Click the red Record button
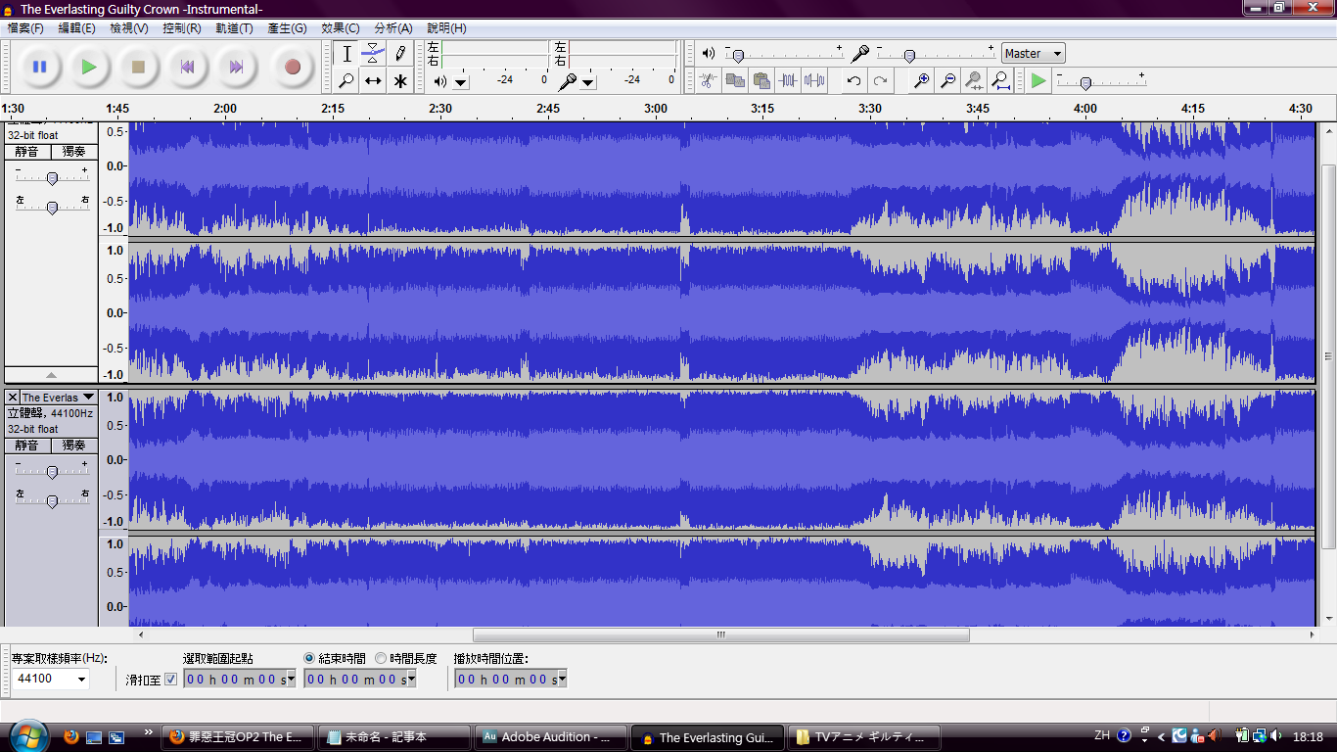 (292, 68)
